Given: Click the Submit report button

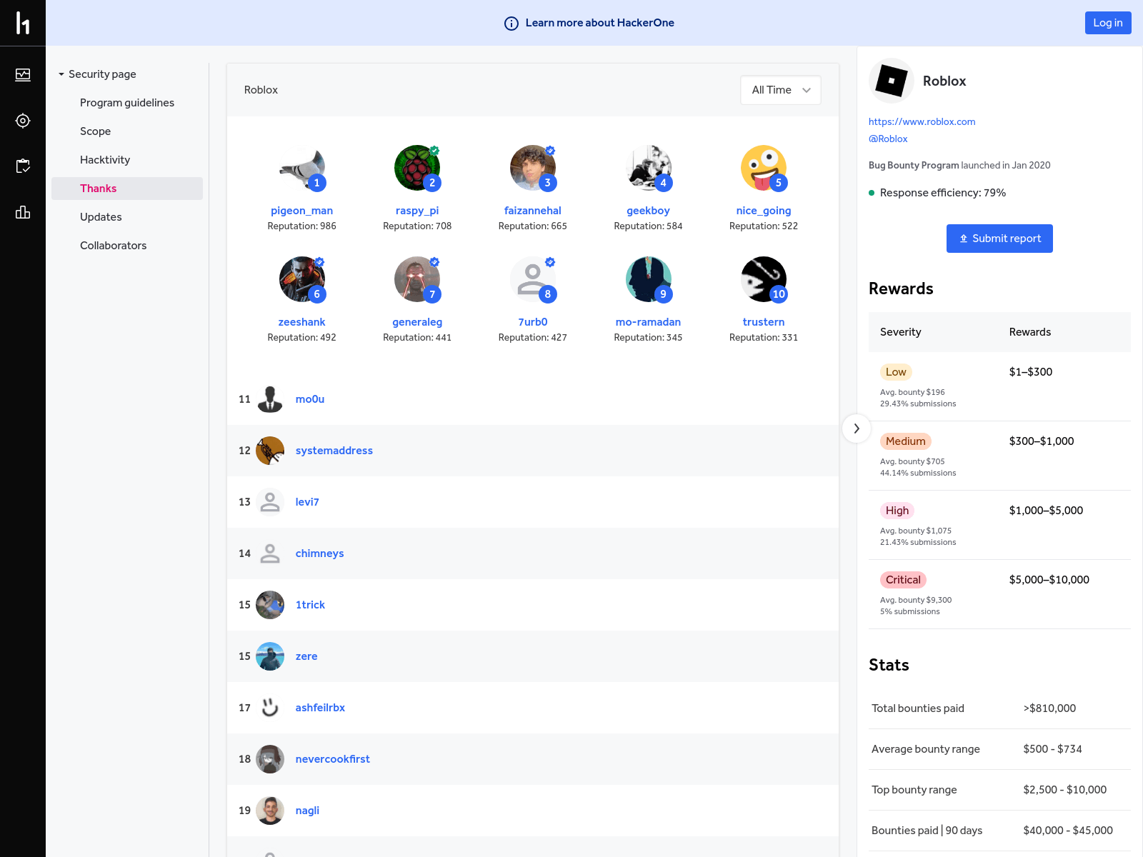Looking at the screenshot, I should (999, 239).
